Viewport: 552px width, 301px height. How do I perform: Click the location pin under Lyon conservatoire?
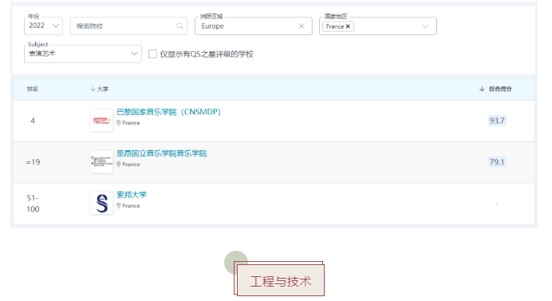click(x=119, y=164)
